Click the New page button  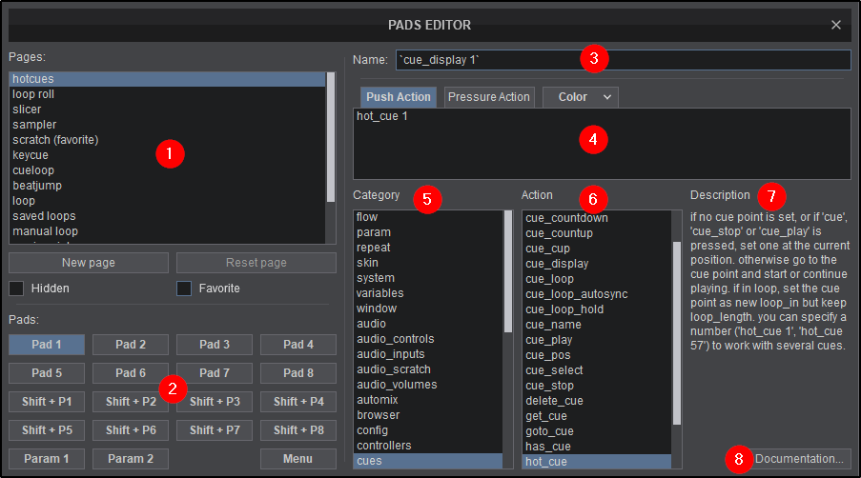click(x=89, y=263)
